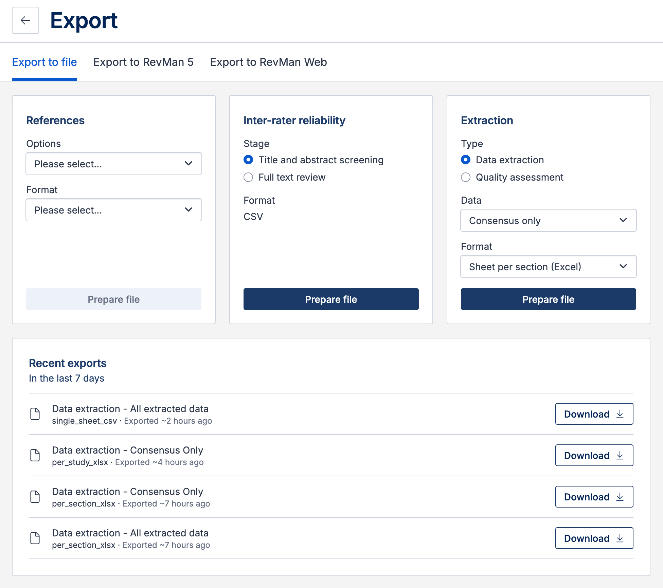Screen dimensions: 663x588
Task: Switch to the Export to RevMan 5 tab
Action: pyautogui.click(x=143, y=62)
